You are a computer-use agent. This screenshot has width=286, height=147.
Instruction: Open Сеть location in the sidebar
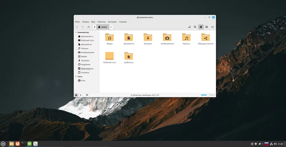point(82,81)
